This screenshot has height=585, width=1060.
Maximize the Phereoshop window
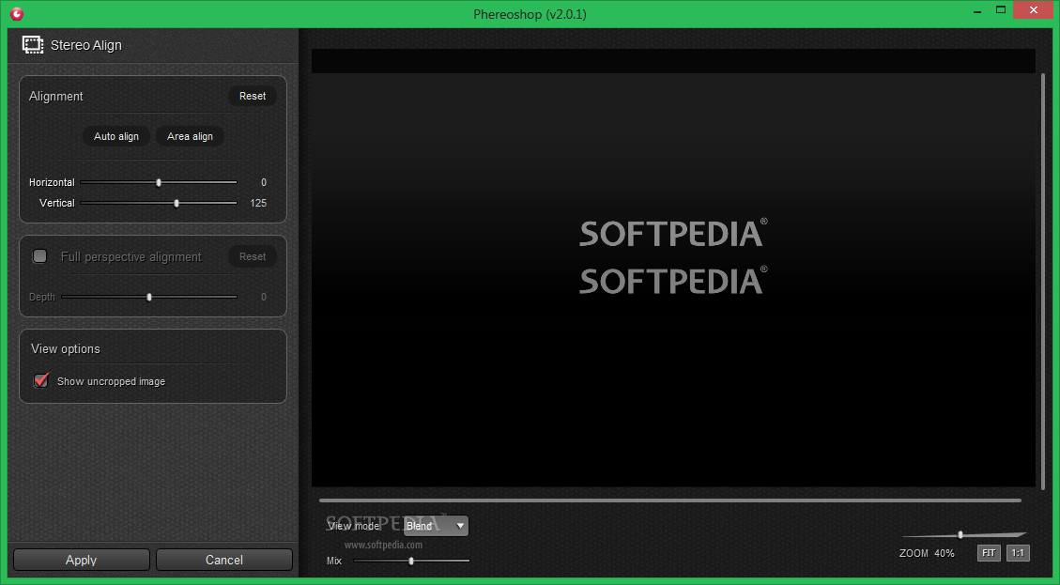tap(1001, 10)
